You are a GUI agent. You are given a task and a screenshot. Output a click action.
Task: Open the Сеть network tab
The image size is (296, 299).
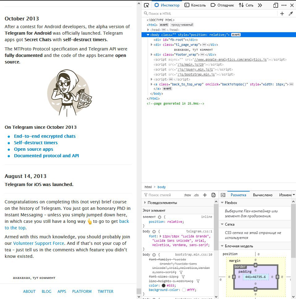tap(246, 5)
